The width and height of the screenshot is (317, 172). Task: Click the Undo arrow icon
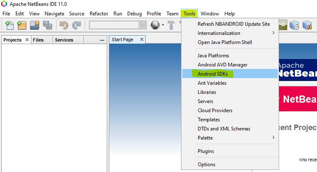[64, 25]
